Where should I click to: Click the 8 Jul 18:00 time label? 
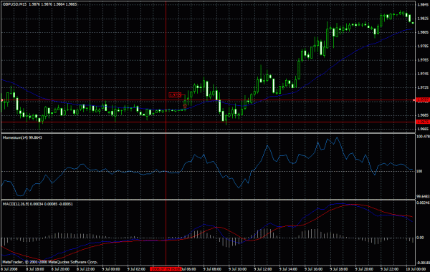coord(35,269)
